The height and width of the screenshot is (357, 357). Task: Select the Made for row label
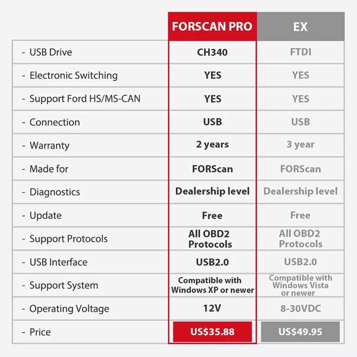tap(49, 169)
